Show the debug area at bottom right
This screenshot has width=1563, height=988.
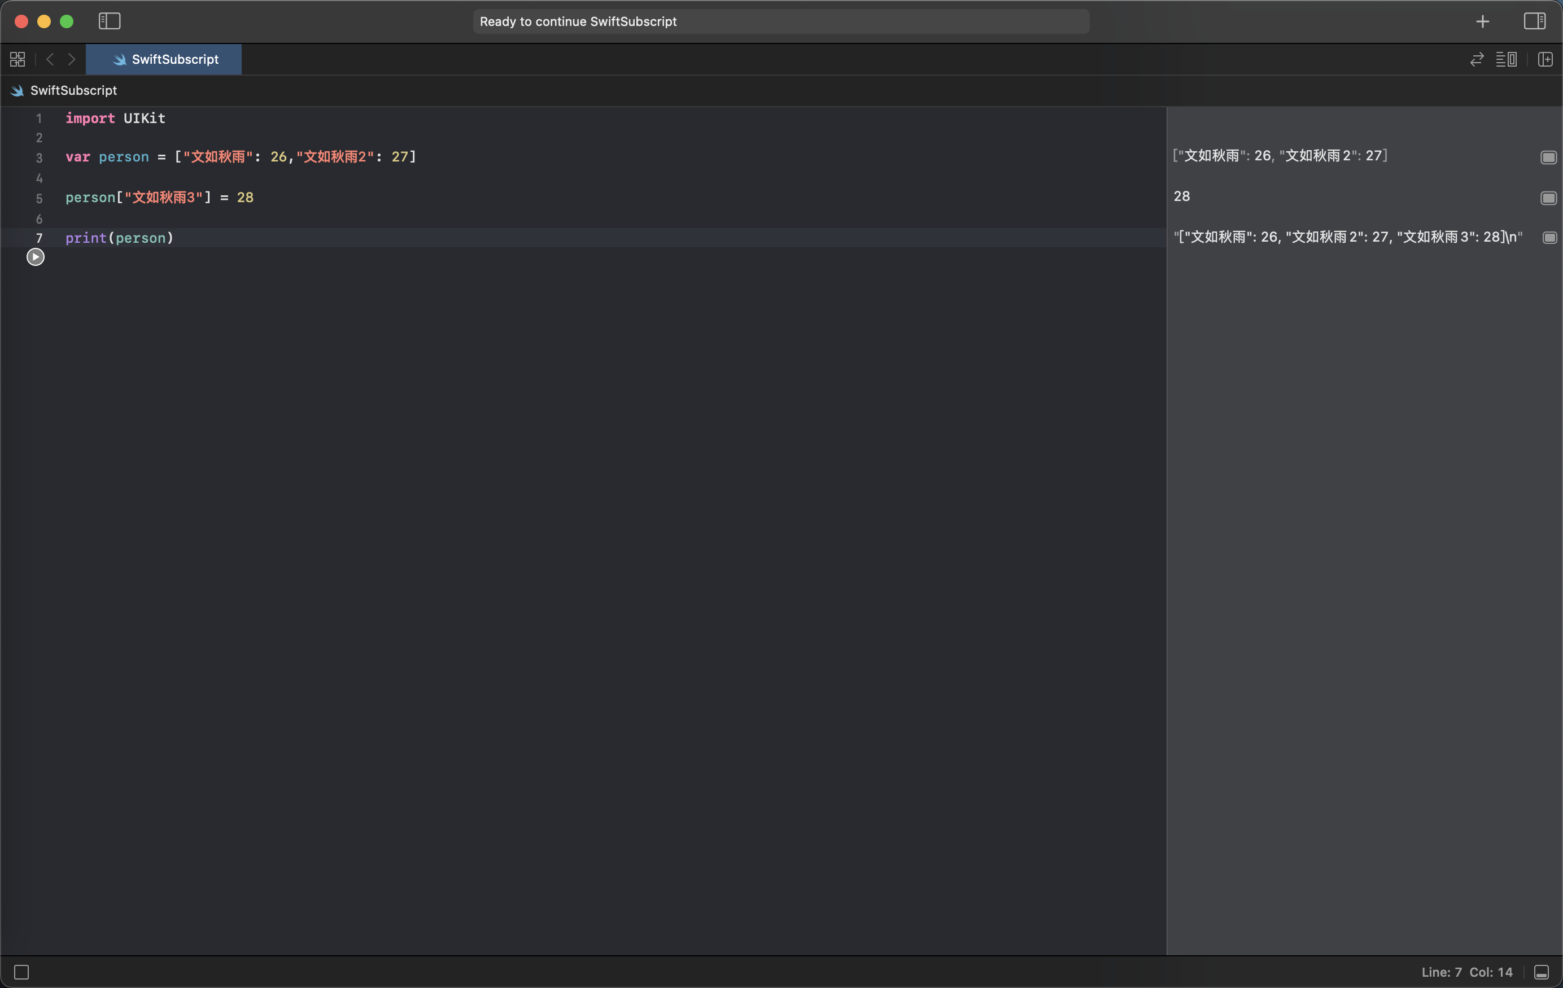[1542, 972]
